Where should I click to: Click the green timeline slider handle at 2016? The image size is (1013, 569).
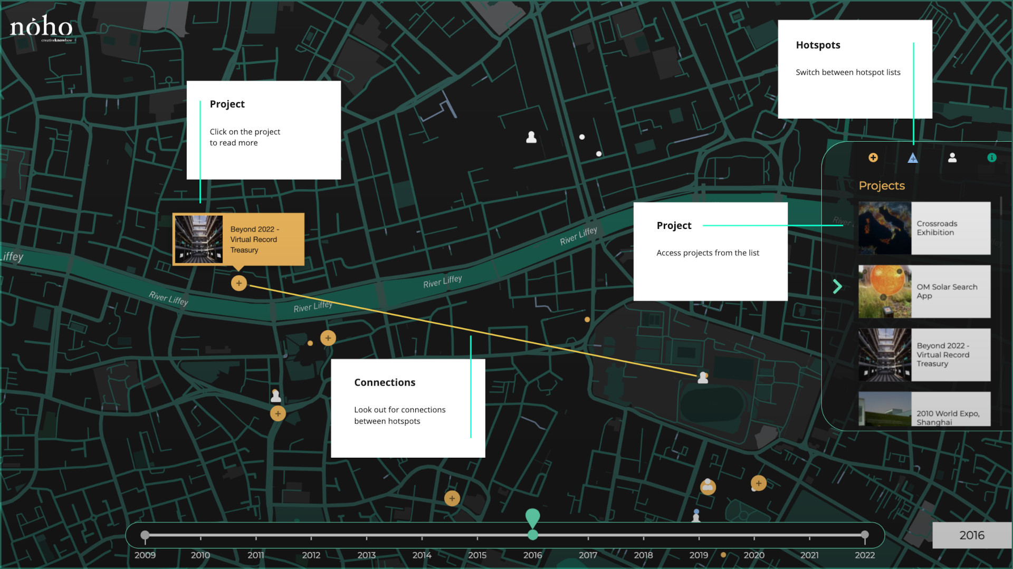click(x=533, y=535)
